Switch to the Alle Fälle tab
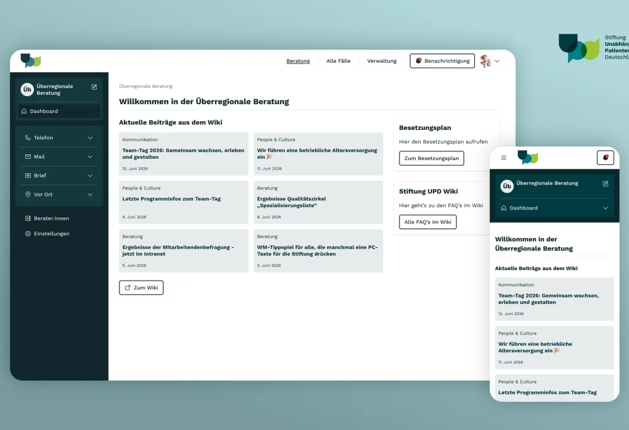Viewport: 629px width, 430px height. click(338, 61)
